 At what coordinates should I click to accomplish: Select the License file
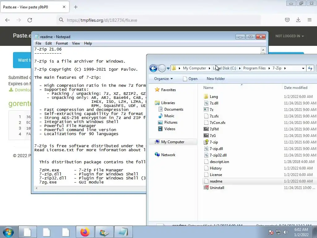216,175
